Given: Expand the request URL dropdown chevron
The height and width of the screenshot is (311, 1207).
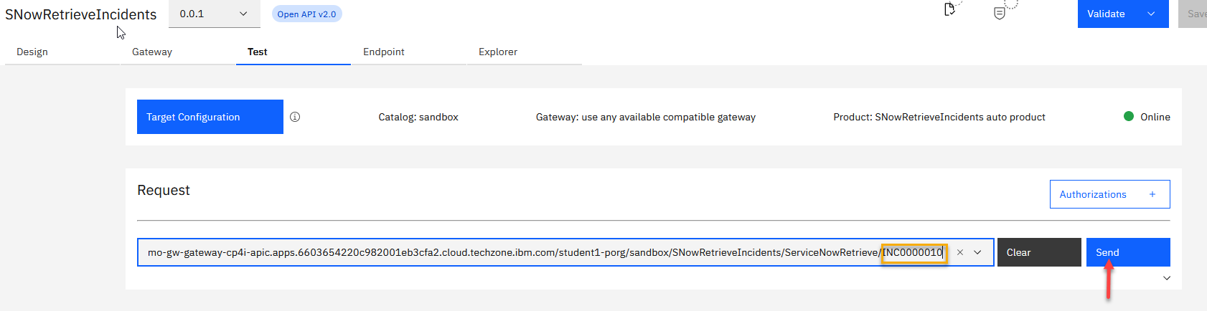Looking at the screenshot, I should (977, 252).
